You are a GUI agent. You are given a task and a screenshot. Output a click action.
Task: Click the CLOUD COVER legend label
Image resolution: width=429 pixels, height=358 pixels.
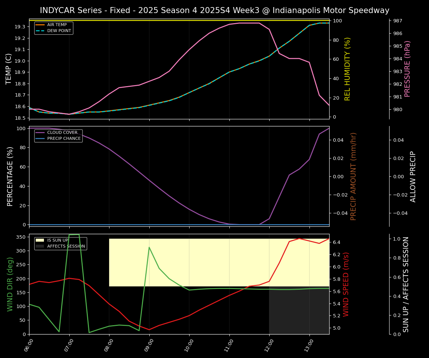(x=63, y=132)
